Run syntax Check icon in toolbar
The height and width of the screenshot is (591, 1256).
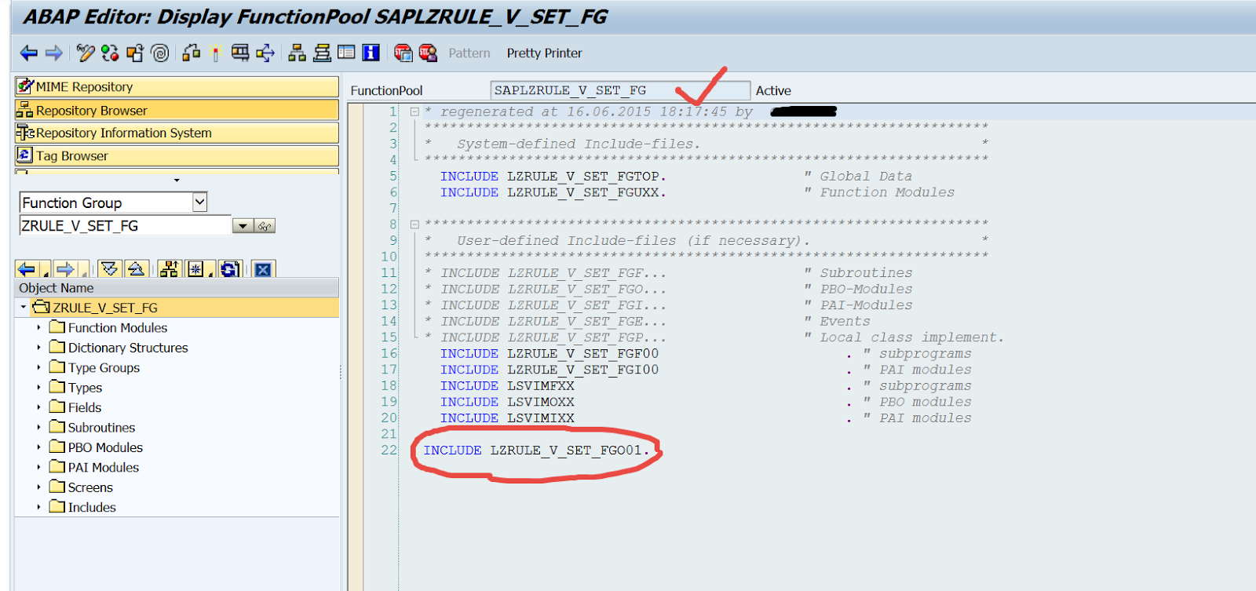(x=192, y=53)
